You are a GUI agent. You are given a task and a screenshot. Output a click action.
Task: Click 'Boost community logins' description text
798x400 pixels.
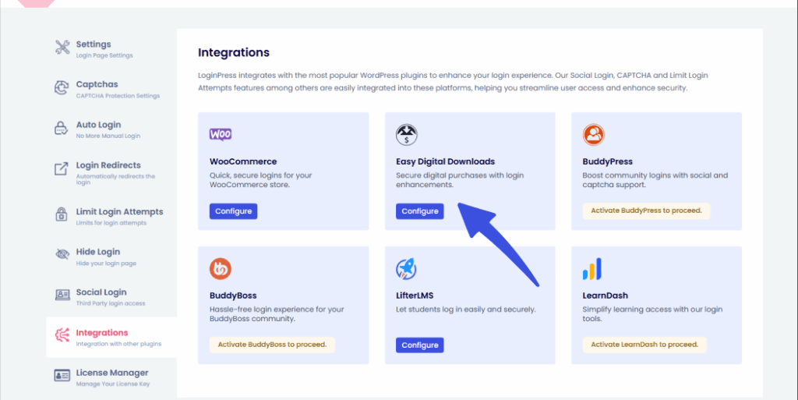tap(655, 180)
